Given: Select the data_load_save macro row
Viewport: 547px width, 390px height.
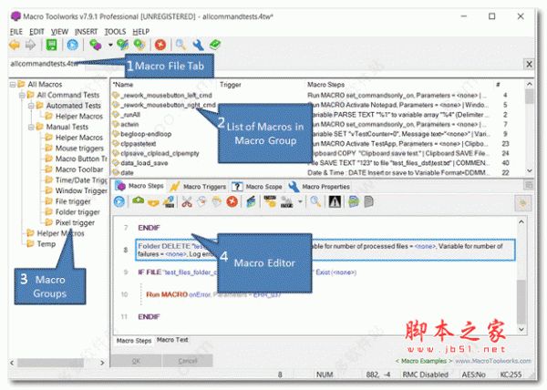Looking at the screenshot, I should click(144, 163).
